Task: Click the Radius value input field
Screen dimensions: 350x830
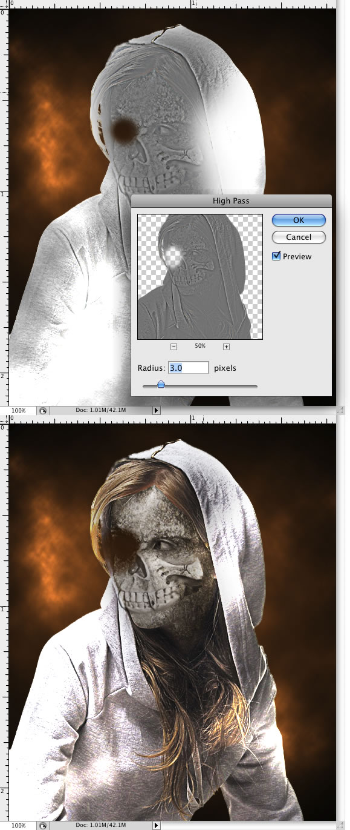Action: (x=188, y=368)
